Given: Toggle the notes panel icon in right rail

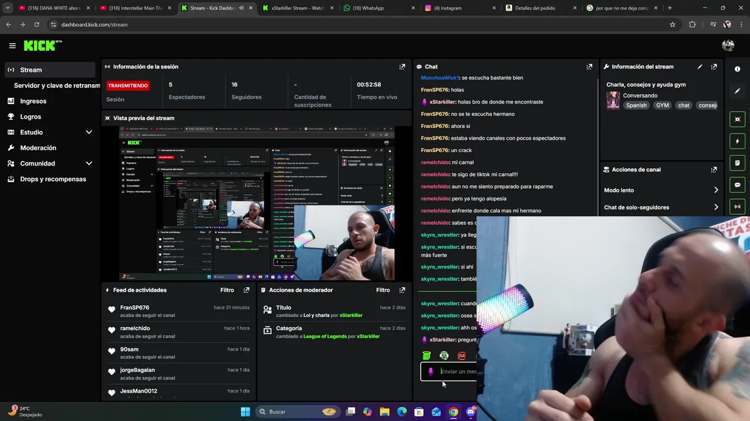Looking at the screenshot, I should [737, 163].
